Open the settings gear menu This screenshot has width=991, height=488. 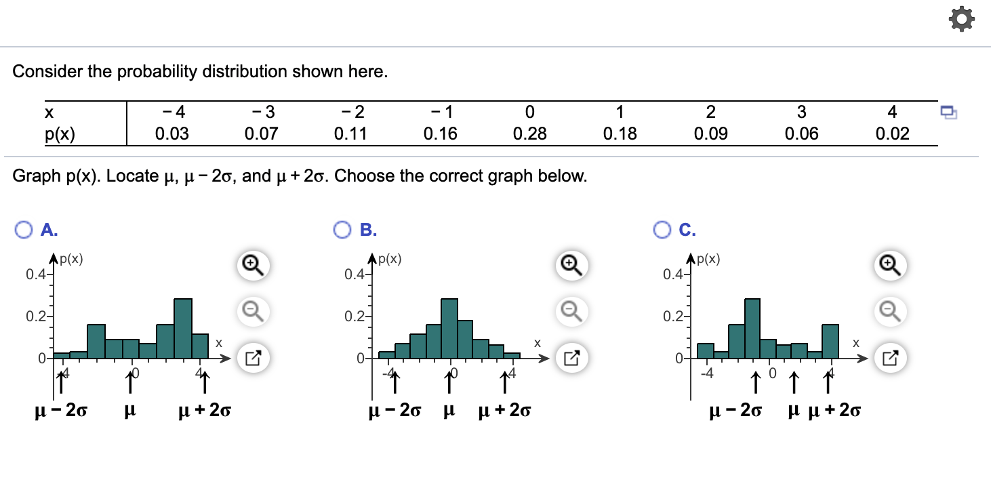961,19
